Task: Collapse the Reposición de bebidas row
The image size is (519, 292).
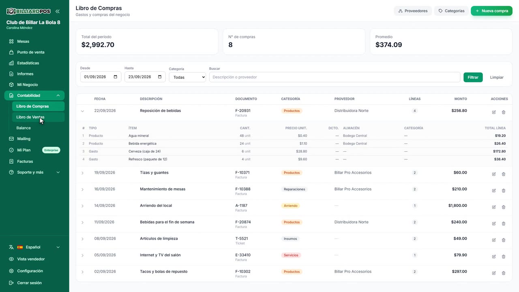Action: (x=82, y=111)
